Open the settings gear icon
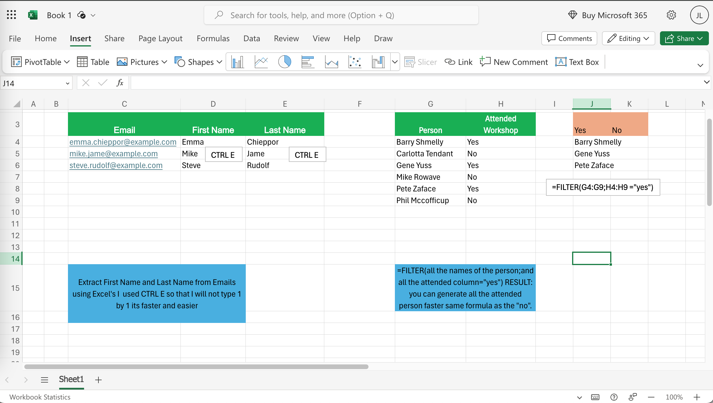713x403 pixels. [671, 15]
